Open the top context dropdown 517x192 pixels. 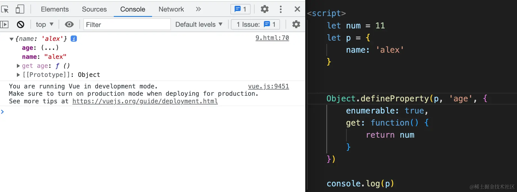pos(44,24)
